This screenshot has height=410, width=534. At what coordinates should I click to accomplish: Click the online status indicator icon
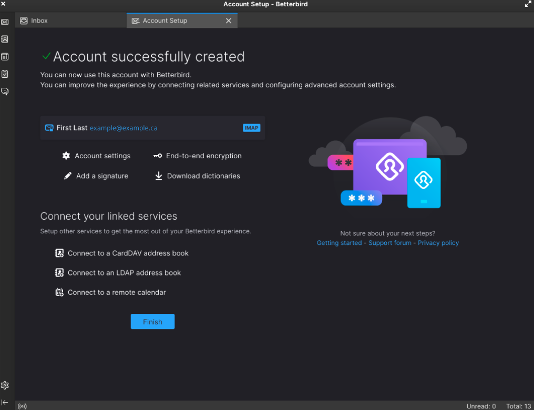tap(22, 406)
